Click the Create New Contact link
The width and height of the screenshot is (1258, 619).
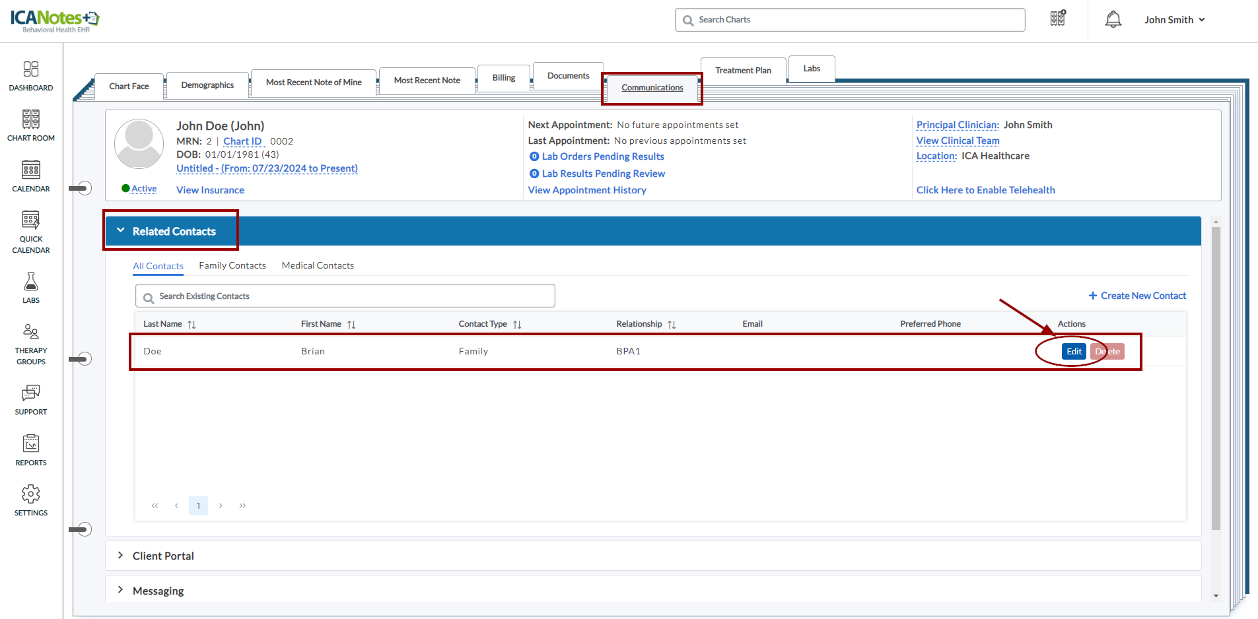click(x=1137, y=296)
